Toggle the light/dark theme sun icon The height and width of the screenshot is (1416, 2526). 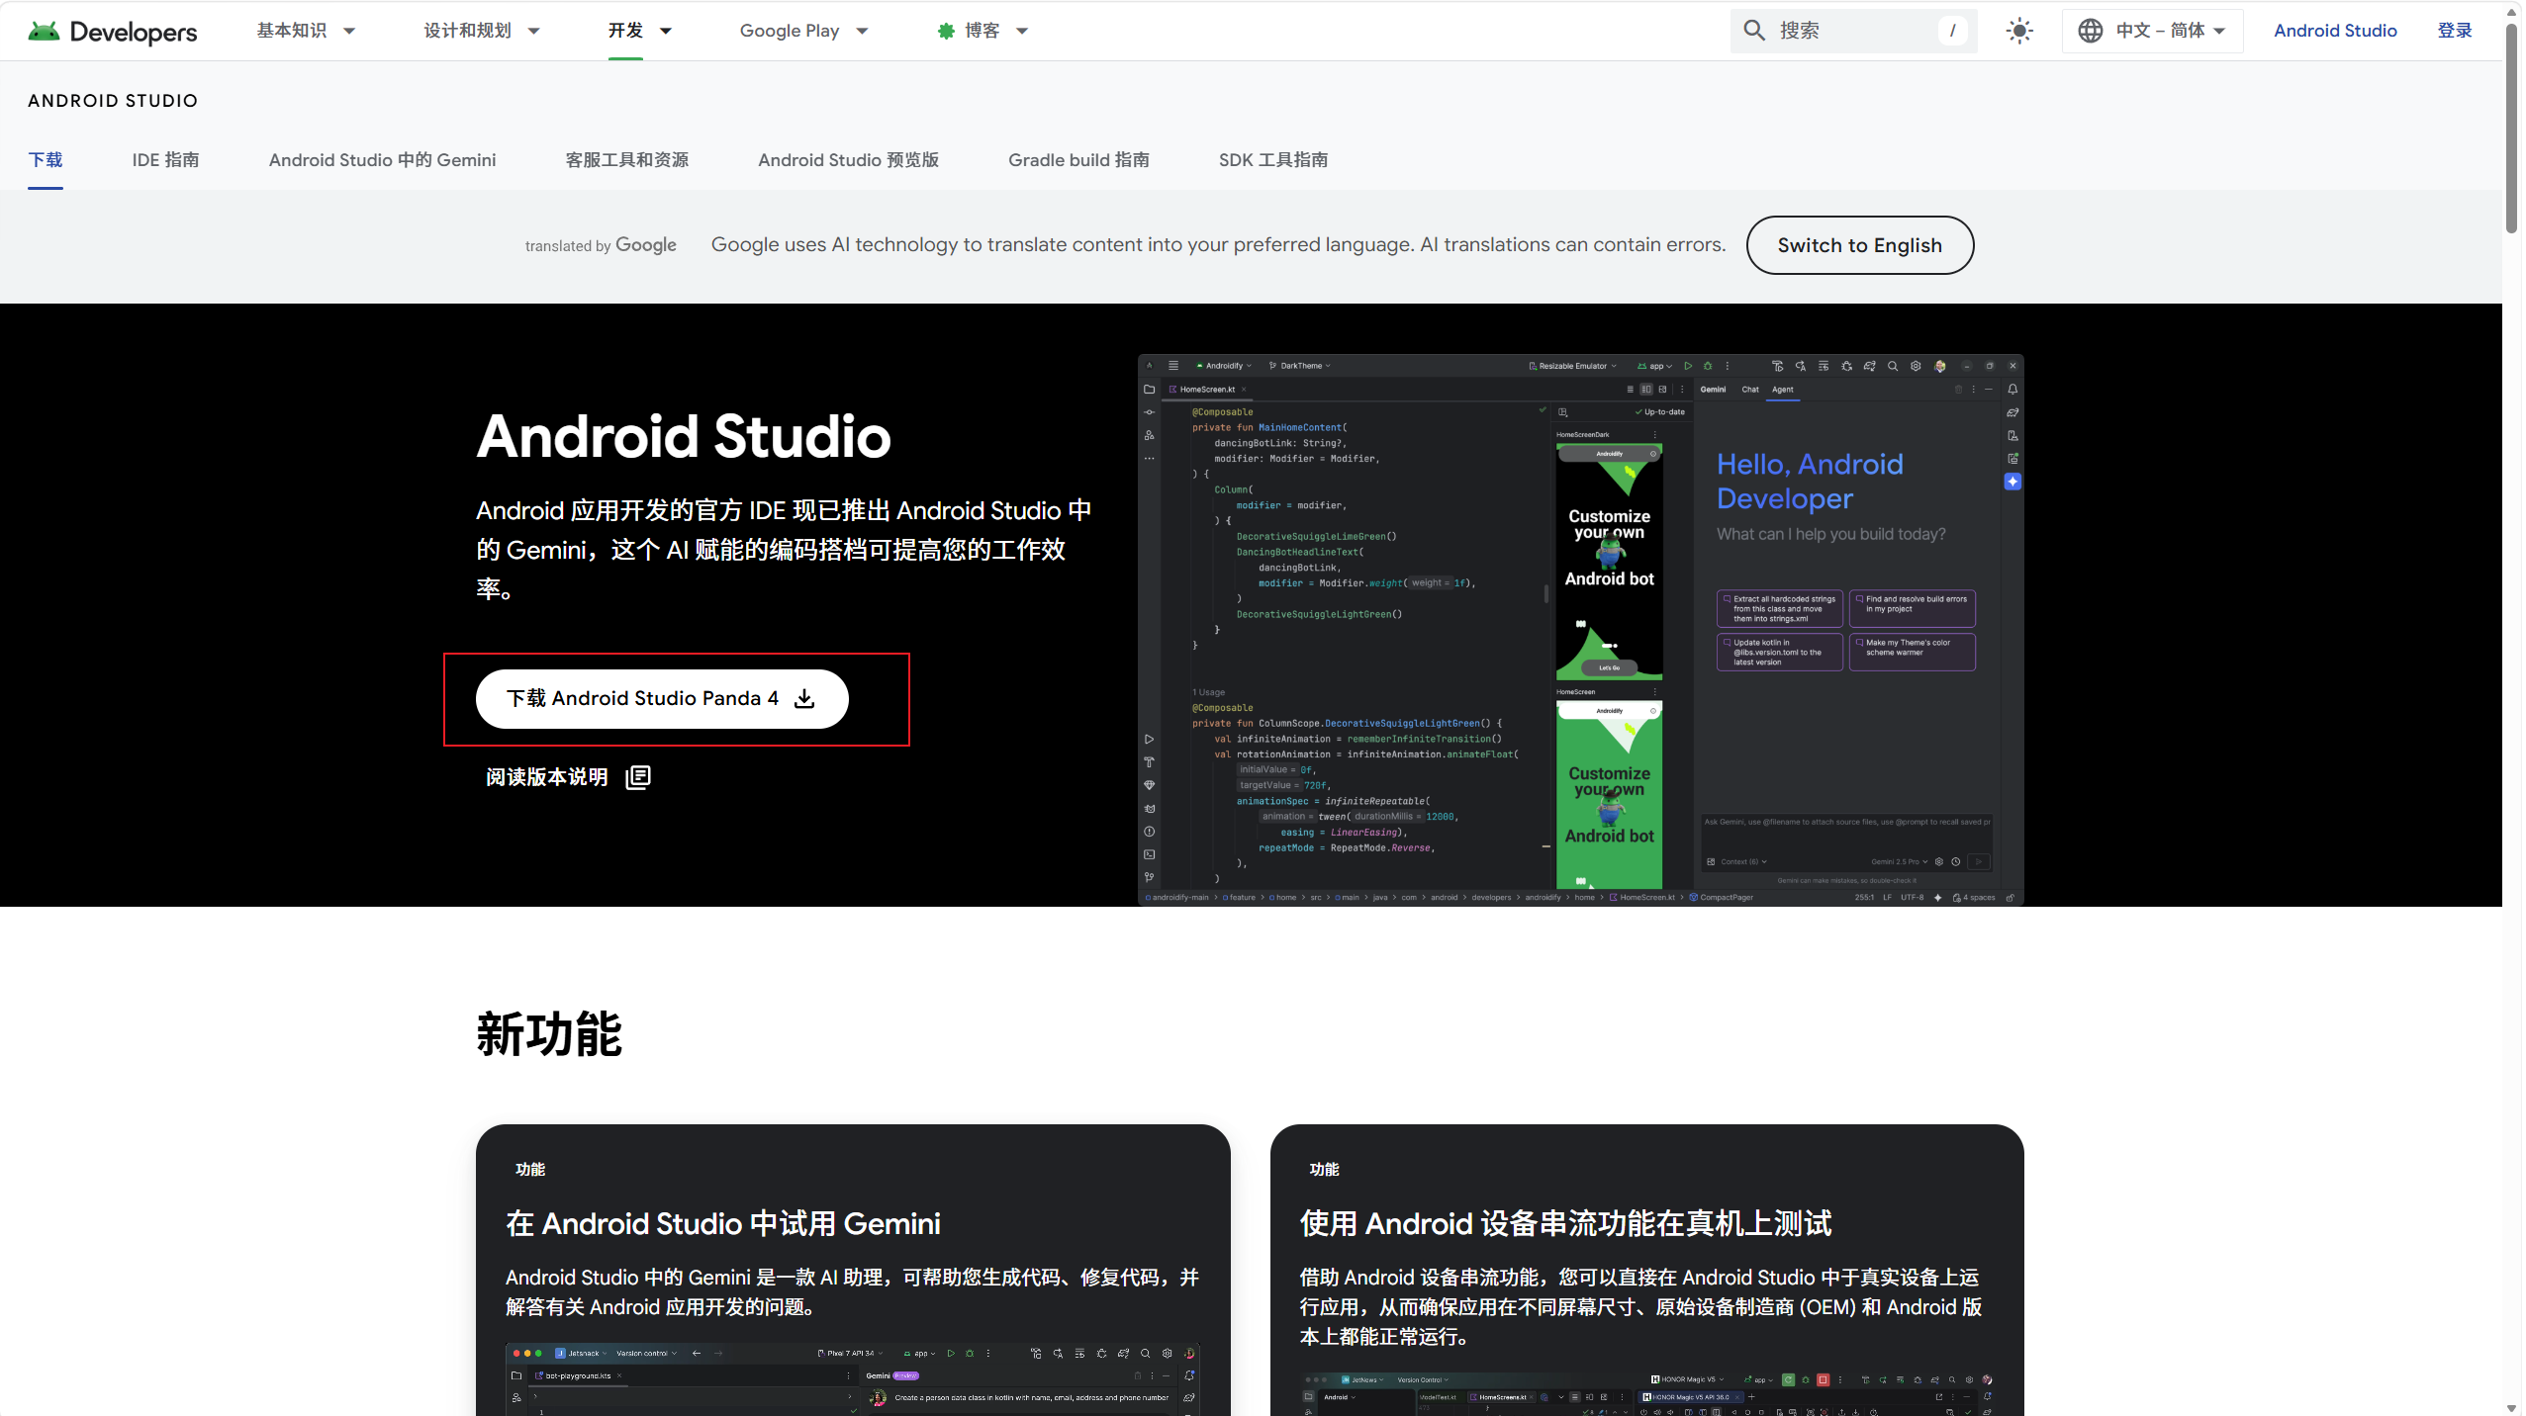pyautogui.click(x=2019, y=31)
